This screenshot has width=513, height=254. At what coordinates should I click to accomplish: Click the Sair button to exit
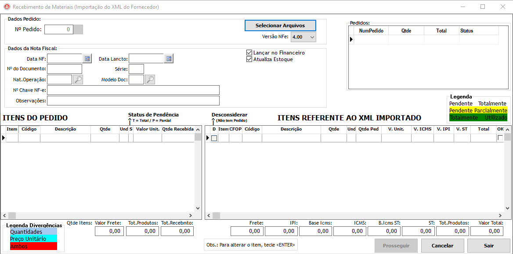tap(488, 246)
